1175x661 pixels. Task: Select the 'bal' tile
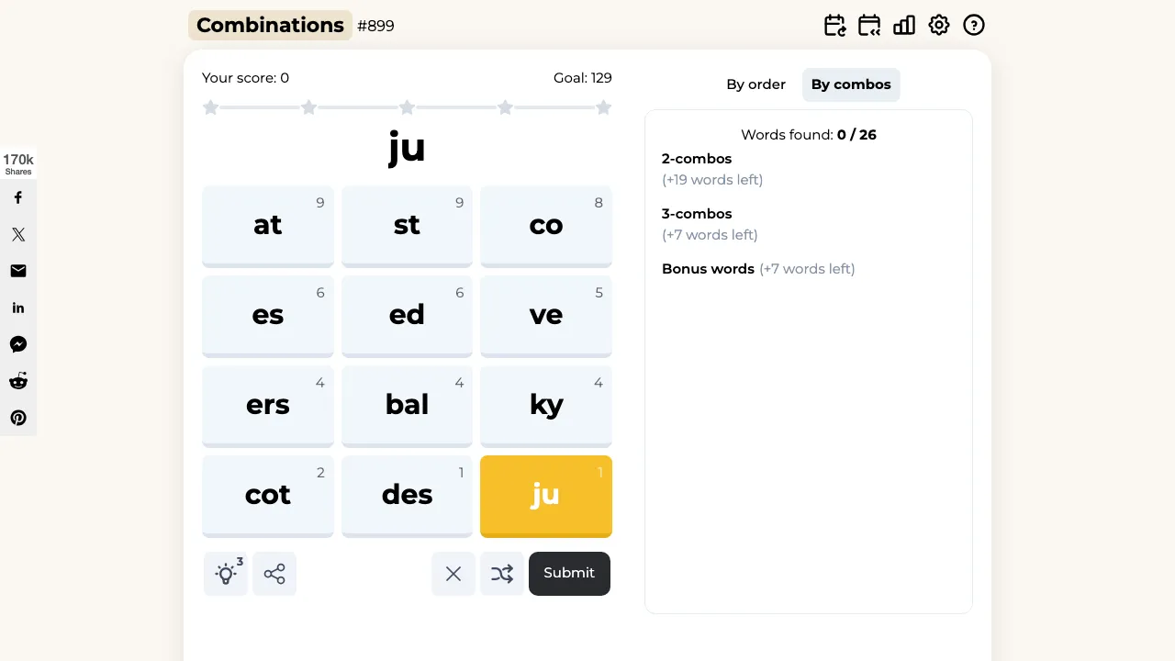407,407
